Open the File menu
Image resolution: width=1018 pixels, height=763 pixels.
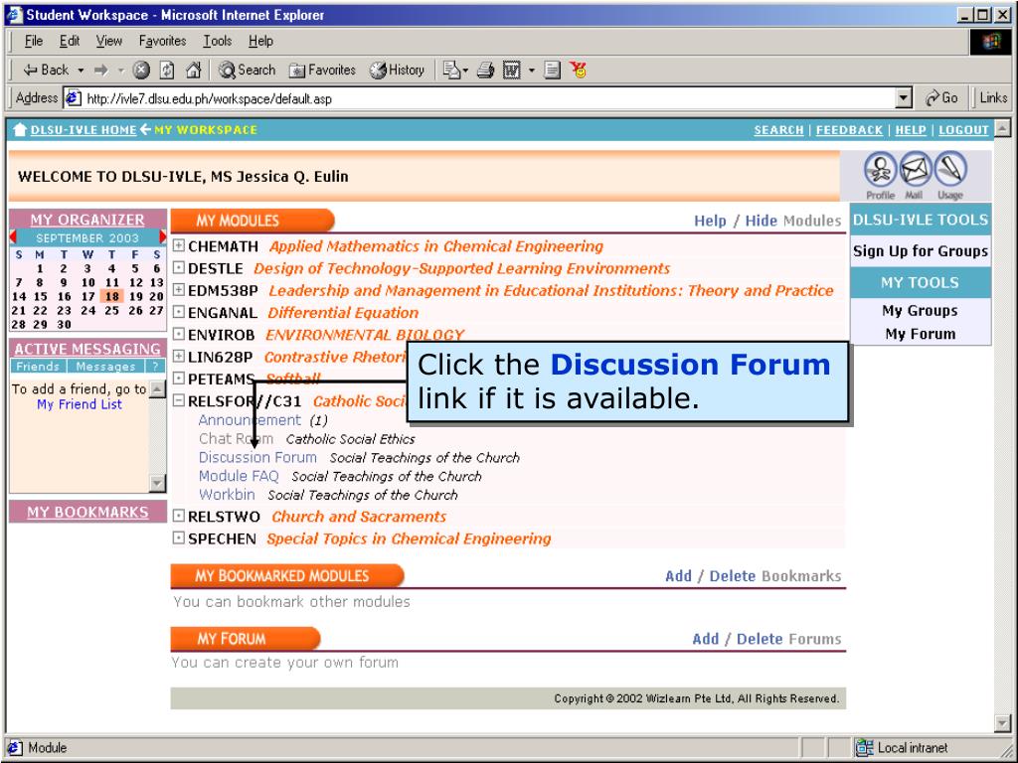tap(34, 42)
